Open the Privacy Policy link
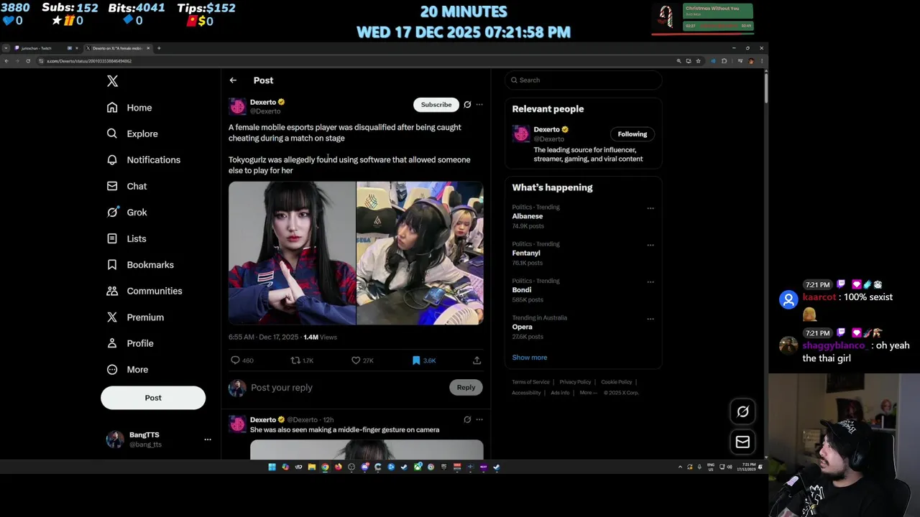Image resolution: width=920 pixels, height=517 pixels. click(575, 382)
